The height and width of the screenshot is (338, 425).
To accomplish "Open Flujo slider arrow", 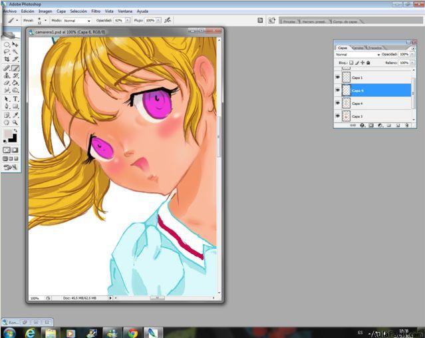I will pyautogui.click(x=158, y=21).
